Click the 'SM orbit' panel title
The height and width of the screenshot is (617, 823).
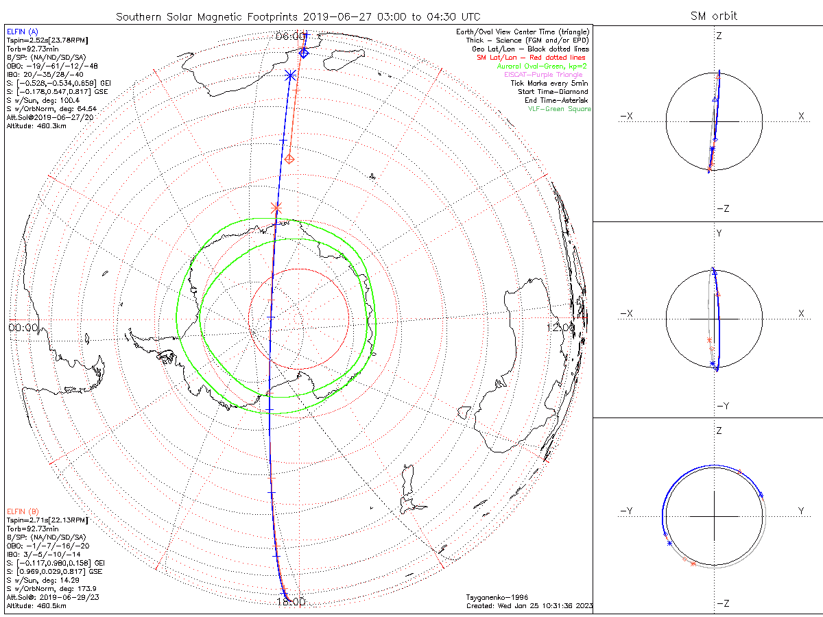(x=714, y=16)
